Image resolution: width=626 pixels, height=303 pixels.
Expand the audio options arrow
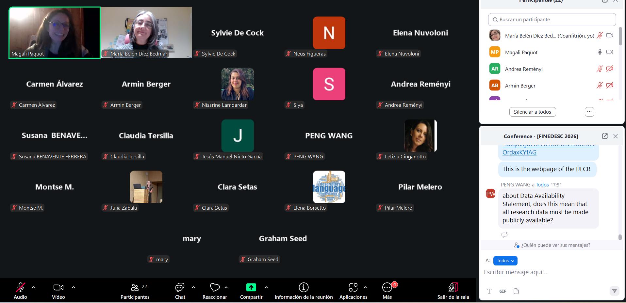[33, 287]
